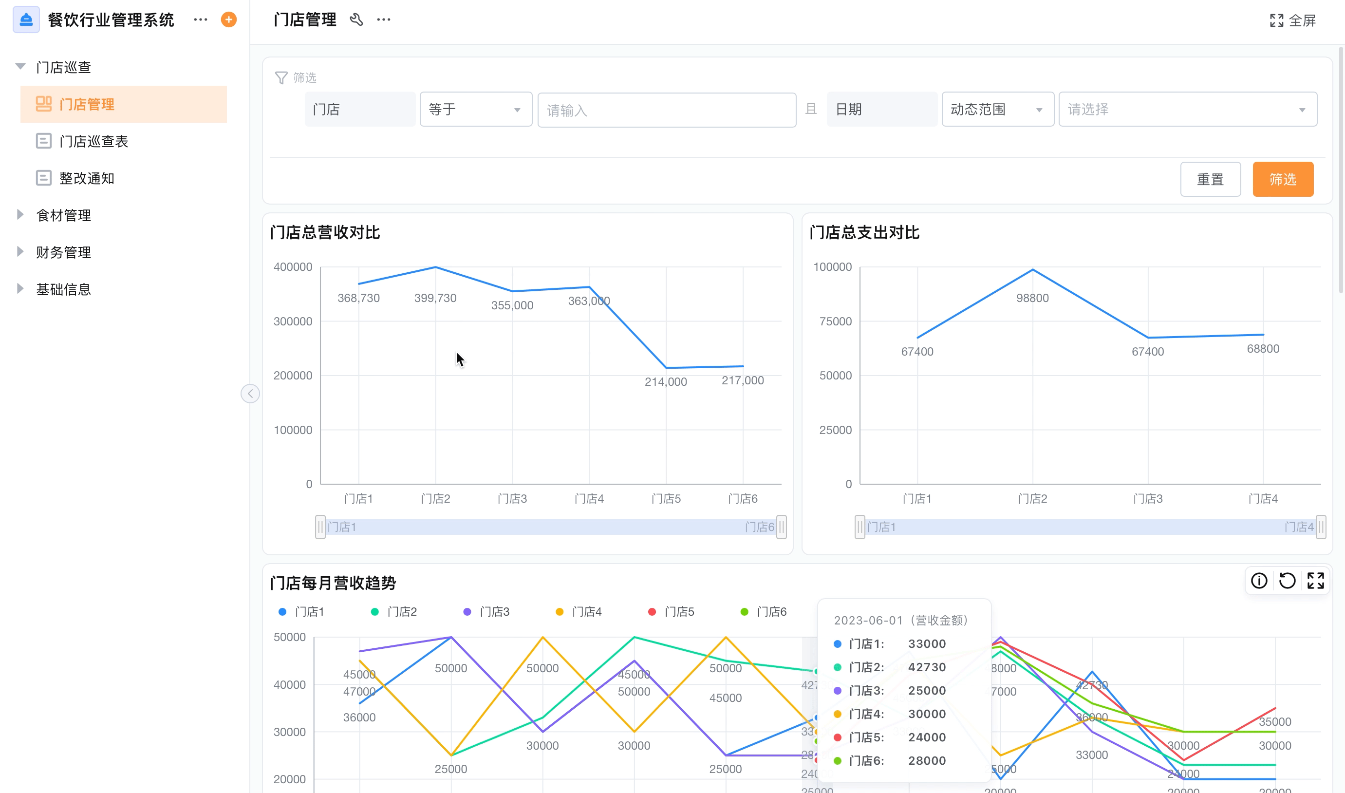Click the orange 筛选 filter button
The height and width of the screenshot is (793, 1345).
tap(1283, 180)
